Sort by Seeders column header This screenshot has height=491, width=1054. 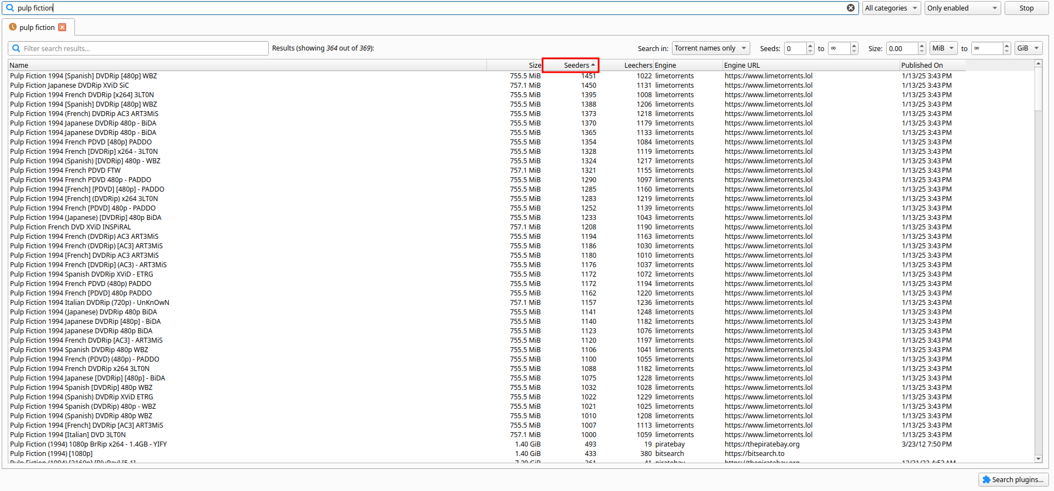pyautogui.click(x=570, y=65)
